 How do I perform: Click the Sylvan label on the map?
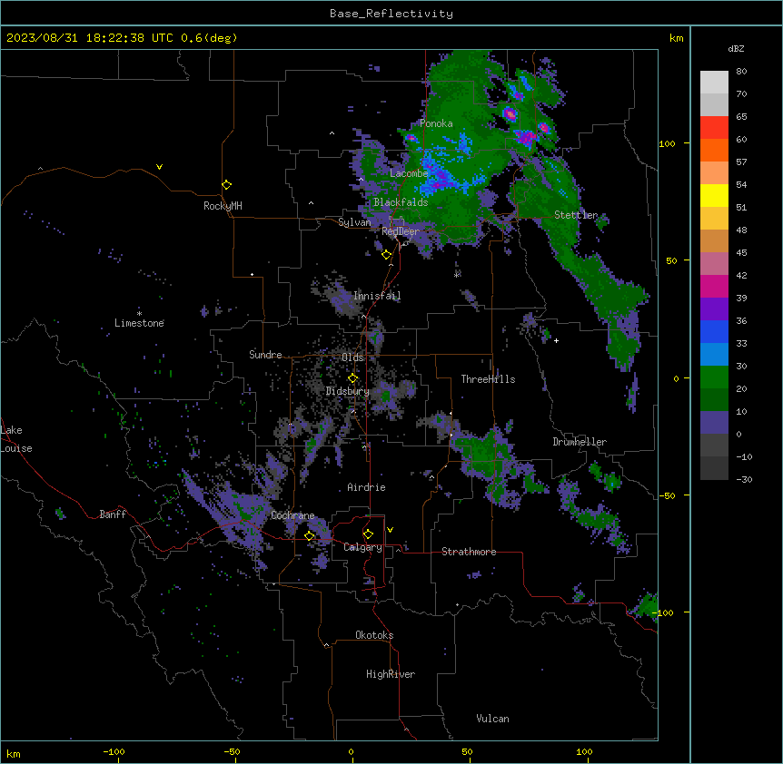pos(354,222)
